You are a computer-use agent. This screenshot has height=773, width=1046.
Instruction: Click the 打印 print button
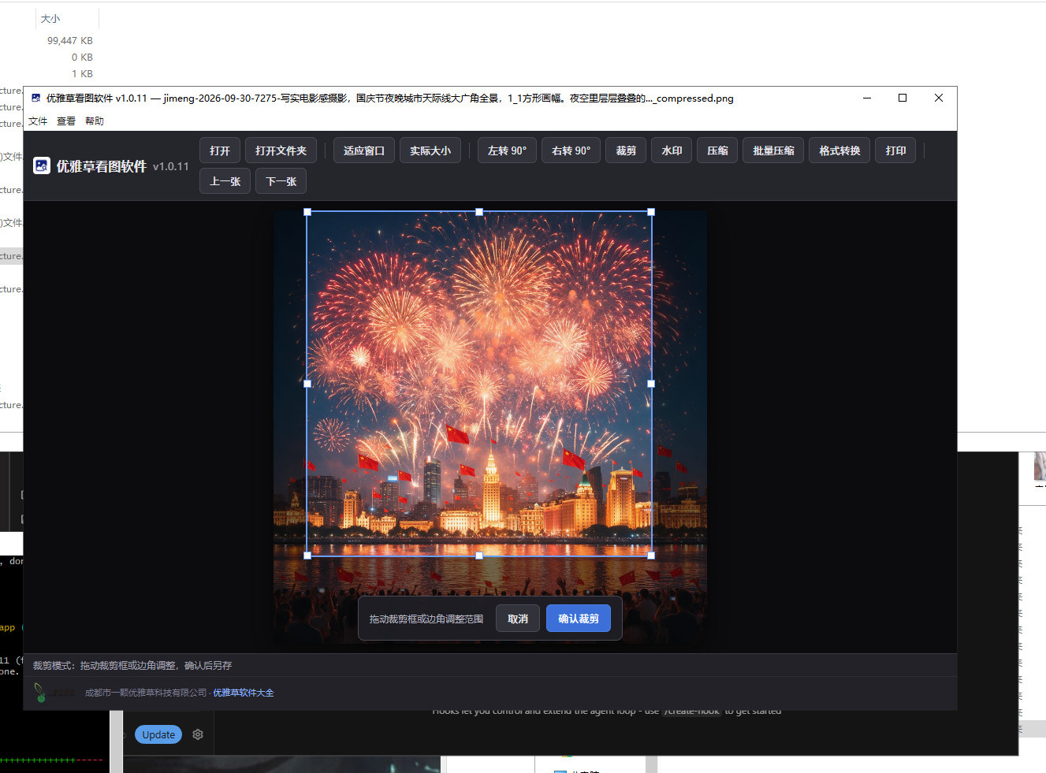coord(895,151)
